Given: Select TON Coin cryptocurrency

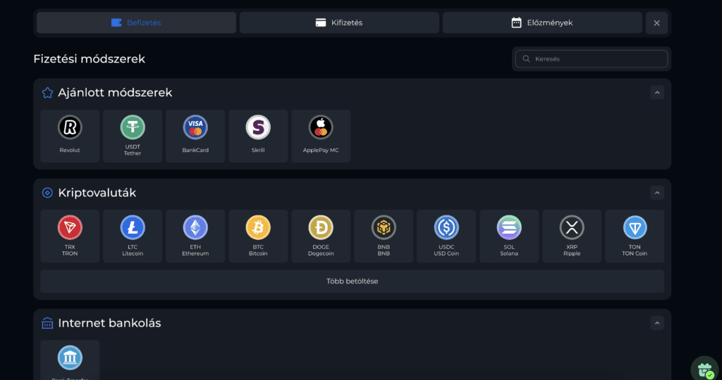Looking at the screenshot, I should 635,236.
